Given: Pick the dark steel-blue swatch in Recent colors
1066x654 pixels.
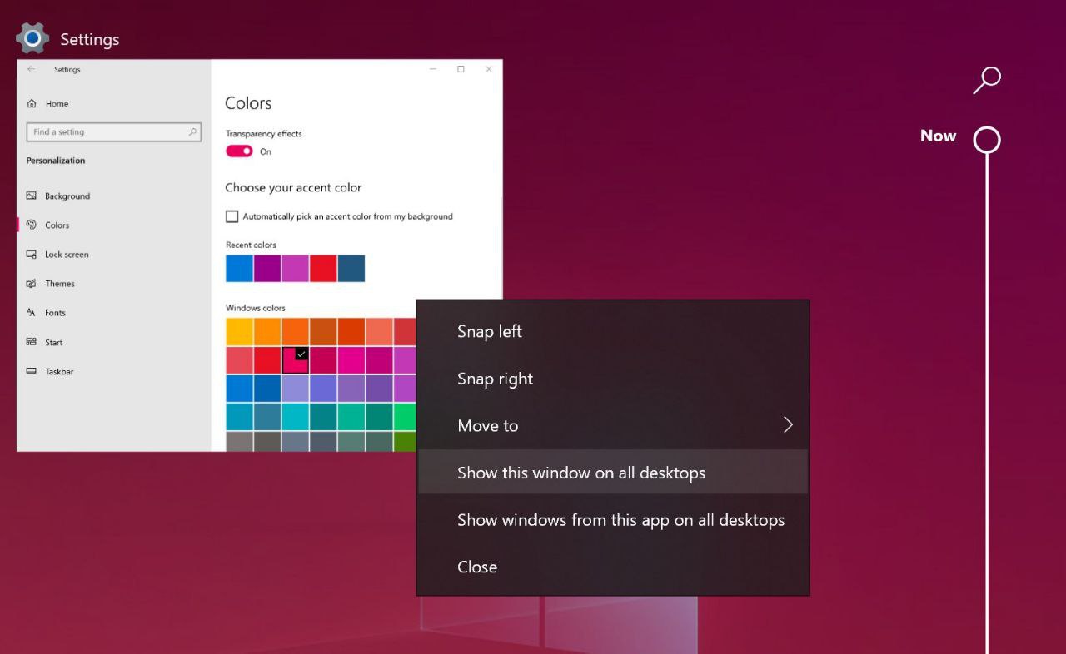Looking at the screenshot, I should [x=351, y=268].
